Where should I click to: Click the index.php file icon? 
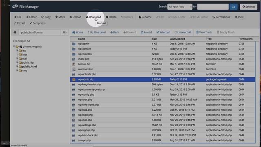(73, 59)
